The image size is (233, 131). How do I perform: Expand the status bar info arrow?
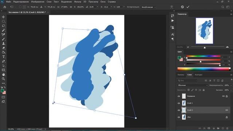(x=45, y=129)
